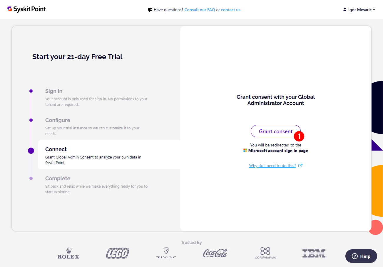Select the Sign In step

pyautogui.click(x=54, y=91)
